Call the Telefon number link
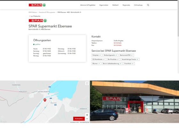 [118, 43]
